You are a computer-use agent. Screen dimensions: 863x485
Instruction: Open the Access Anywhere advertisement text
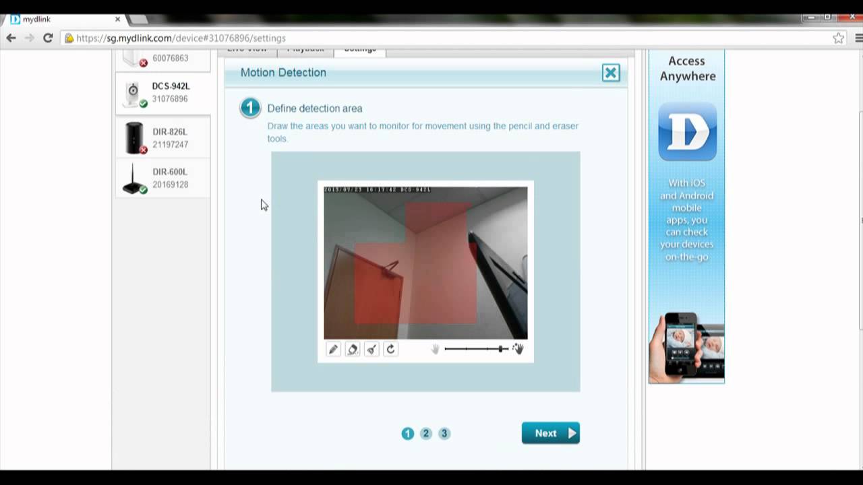tap(687, 69)
